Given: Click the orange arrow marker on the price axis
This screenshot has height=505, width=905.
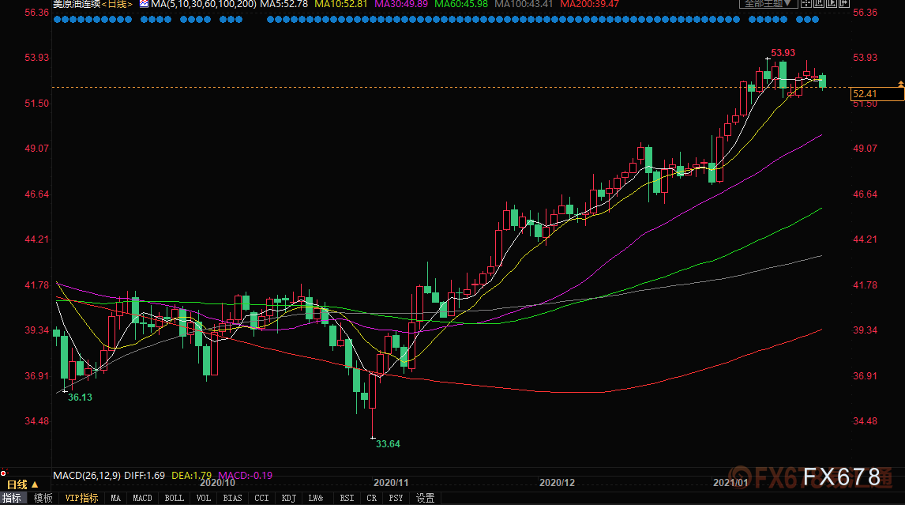Looking at the screenshot, I should [900, 83].
